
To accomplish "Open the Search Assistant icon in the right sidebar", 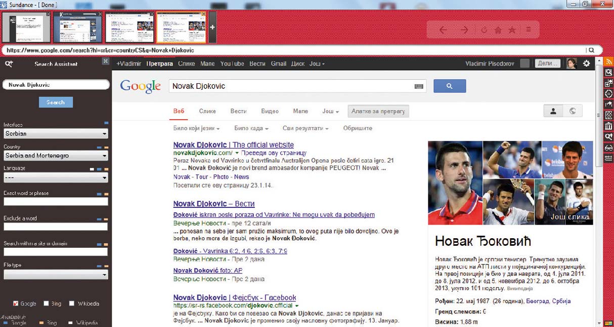I will 609,137.
